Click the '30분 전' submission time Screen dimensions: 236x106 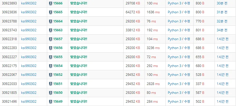click(x=222, y=3)
